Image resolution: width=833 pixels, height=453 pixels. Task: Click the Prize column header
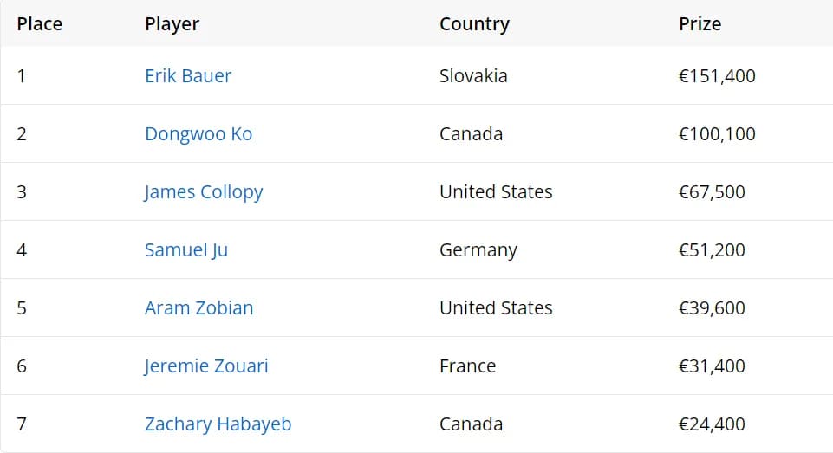(700, 24)
